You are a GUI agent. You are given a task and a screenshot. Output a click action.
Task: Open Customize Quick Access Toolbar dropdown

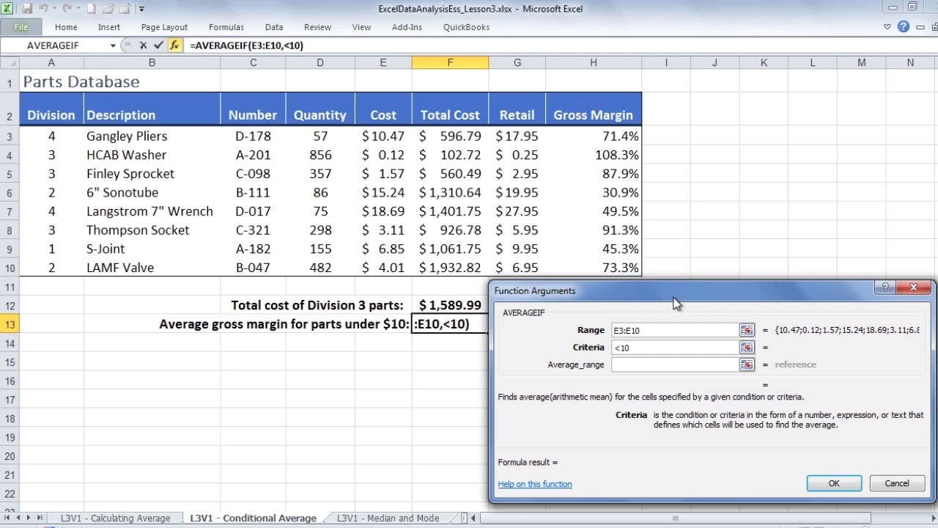tap(141, 10)
